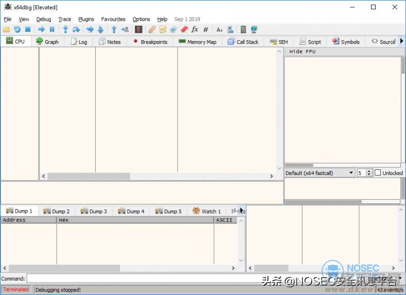The height and width of the screenshot is (295, 406).
Task: Open the Watch 1 tab
Action: (207, 212)
